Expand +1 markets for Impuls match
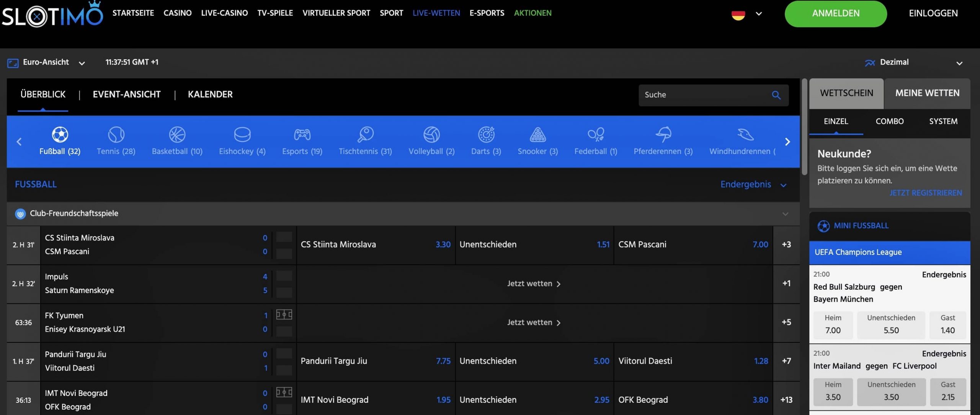 coord(786,284)
